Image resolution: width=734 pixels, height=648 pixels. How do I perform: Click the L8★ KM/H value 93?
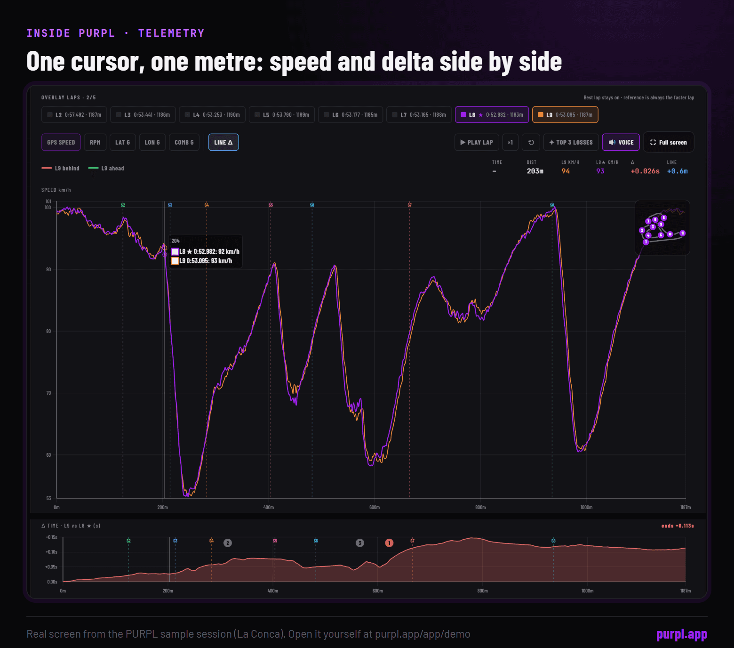pos(600,171)
